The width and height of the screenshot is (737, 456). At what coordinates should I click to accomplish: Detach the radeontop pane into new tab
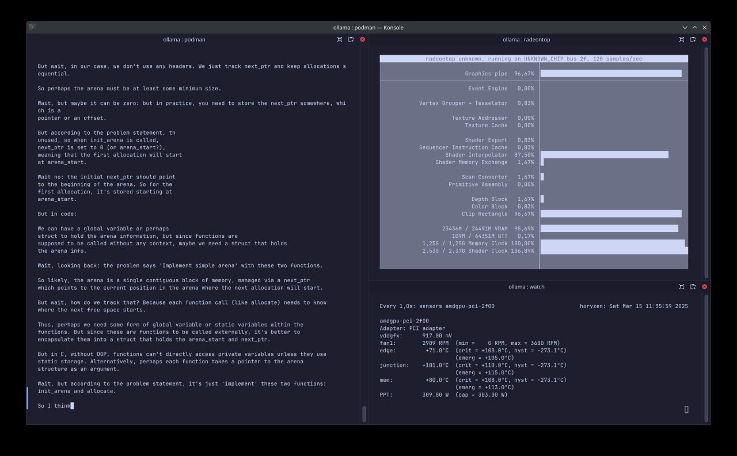pos(693,40)
